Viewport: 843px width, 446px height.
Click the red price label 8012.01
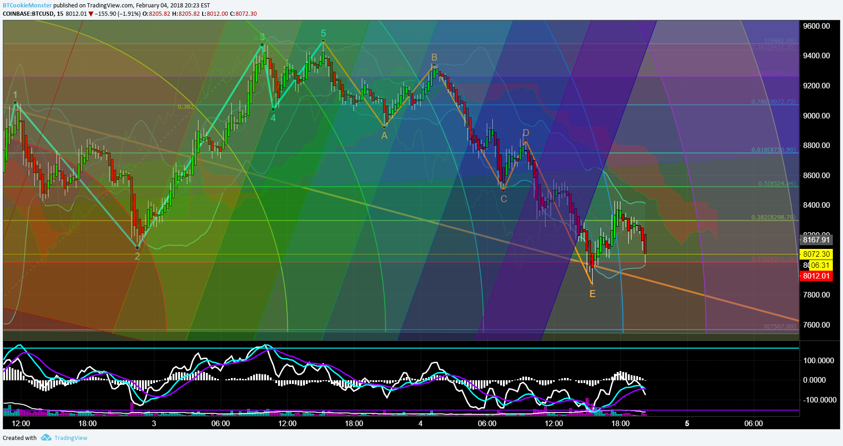tap(816, 276)
